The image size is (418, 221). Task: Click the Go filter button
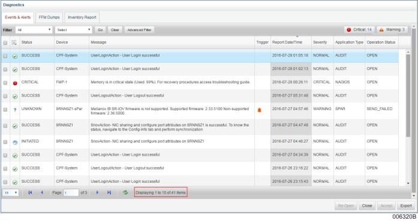coord(100,30)
